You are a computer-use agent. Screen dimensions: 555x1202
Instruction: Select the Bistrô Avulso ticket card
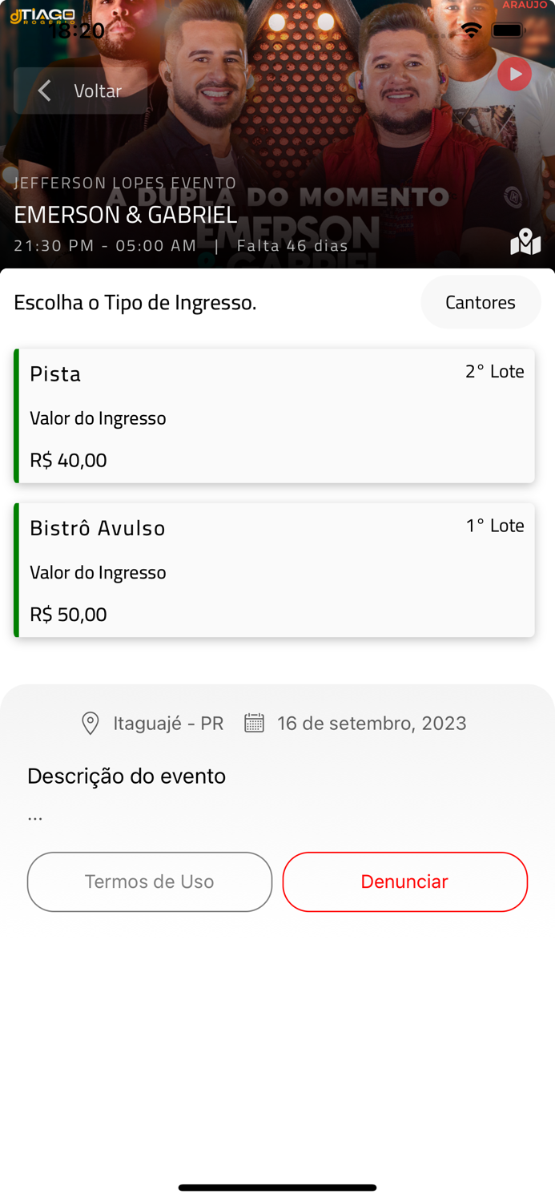[x=275, y=570]
